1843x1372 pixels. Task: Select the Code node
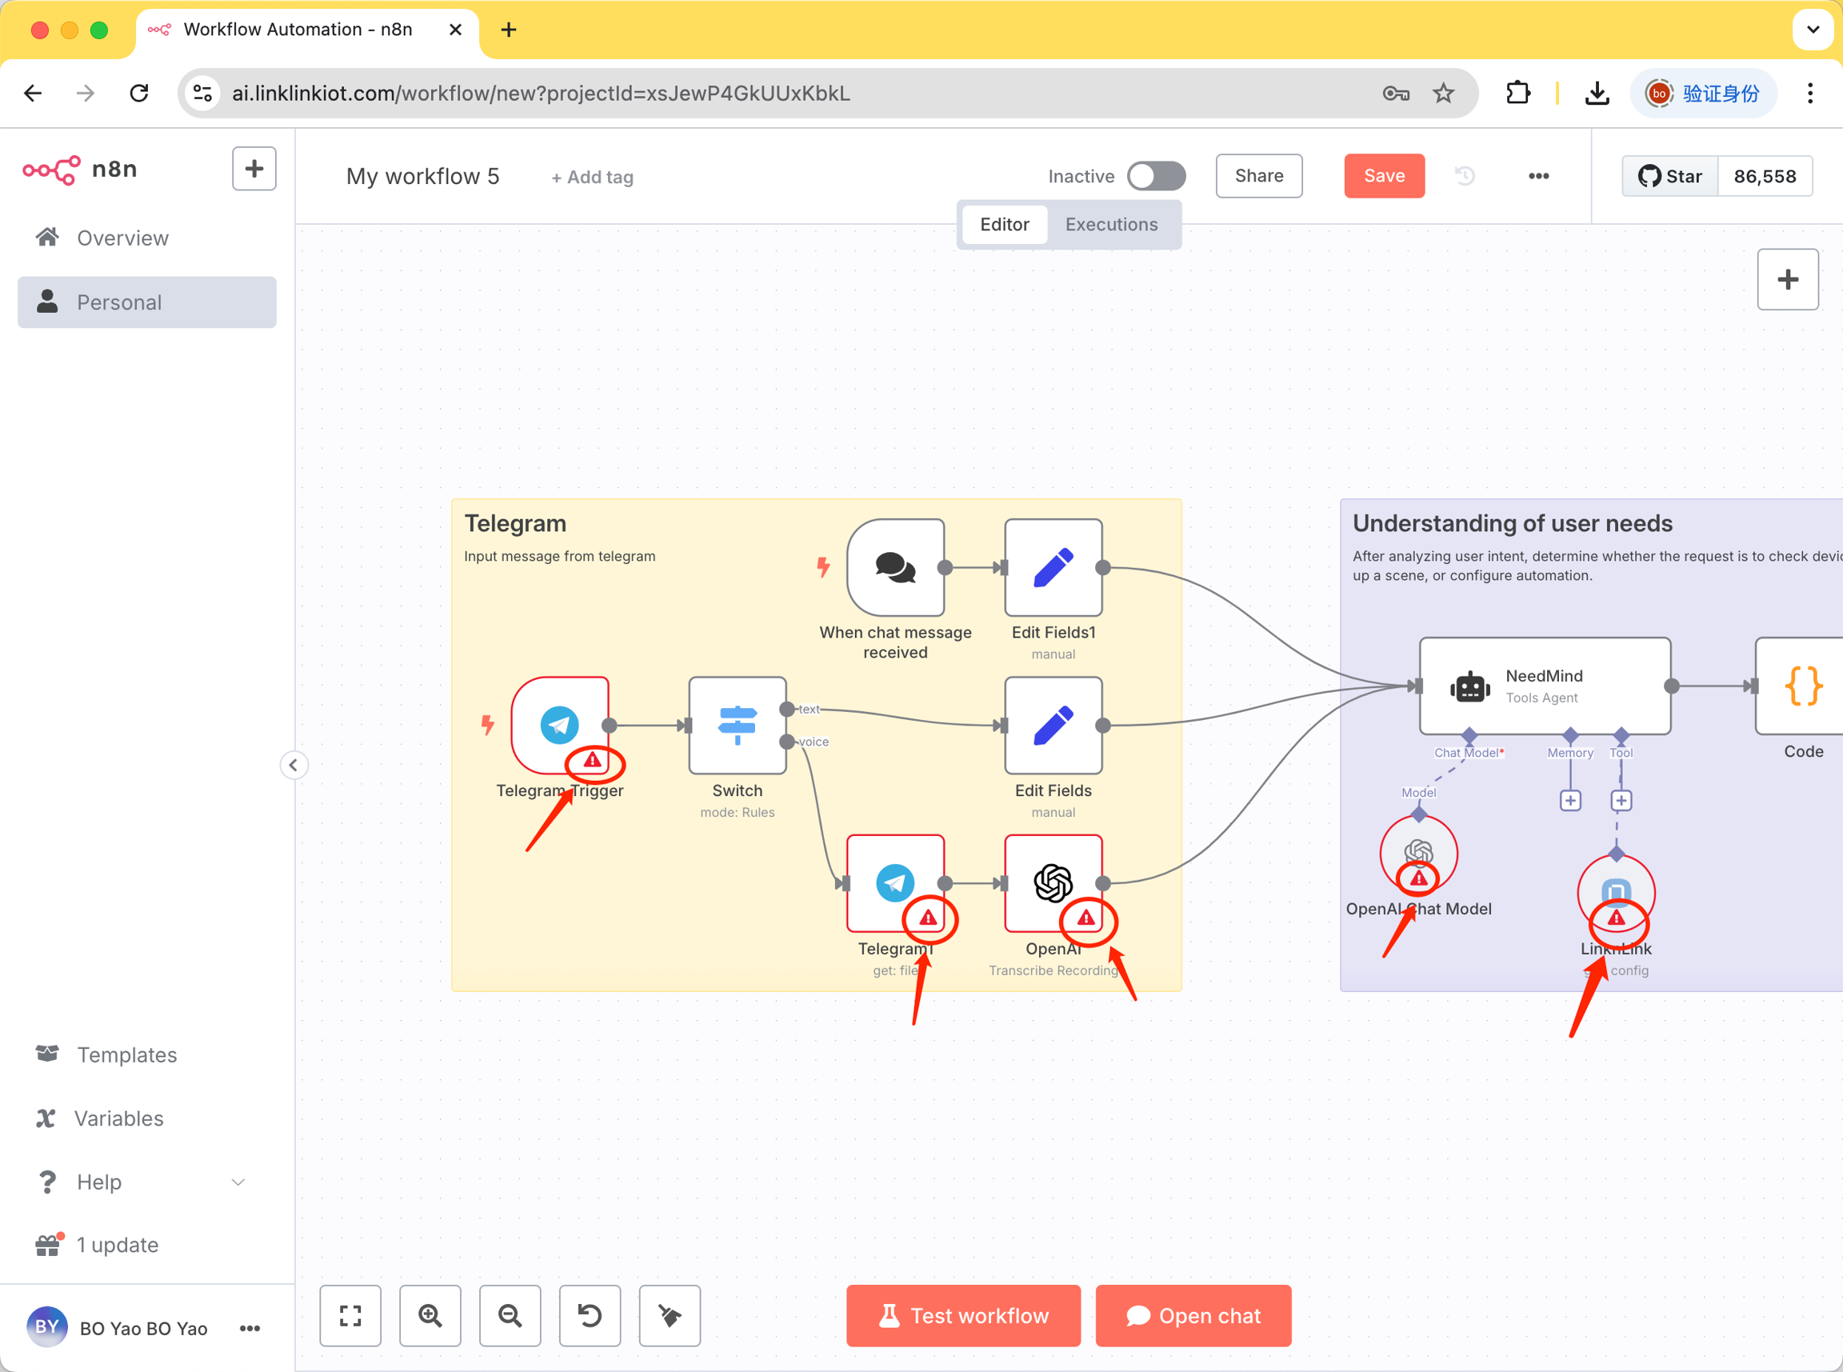tap(1801, 686)
